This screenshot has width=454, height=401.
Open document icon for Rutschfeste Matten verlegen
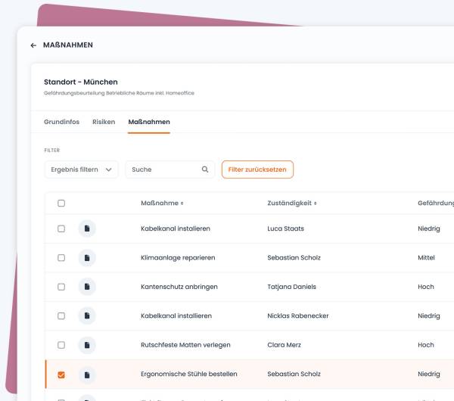pyautogui.click(x=87, y=345)
